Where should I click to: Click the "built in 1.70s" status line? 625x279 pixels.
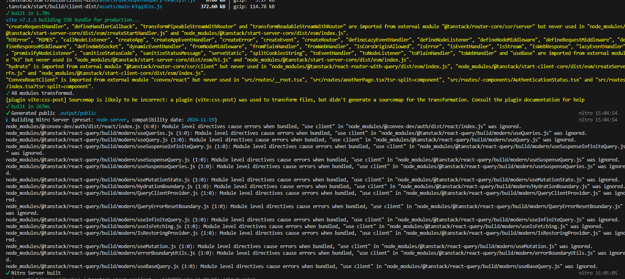click(28, 13)
